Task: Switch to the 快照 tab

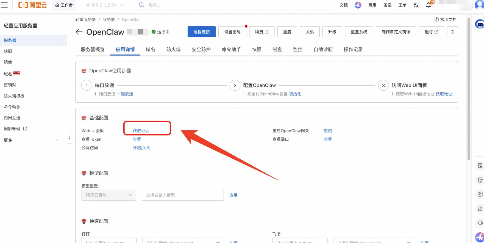Action: [257, 50]
